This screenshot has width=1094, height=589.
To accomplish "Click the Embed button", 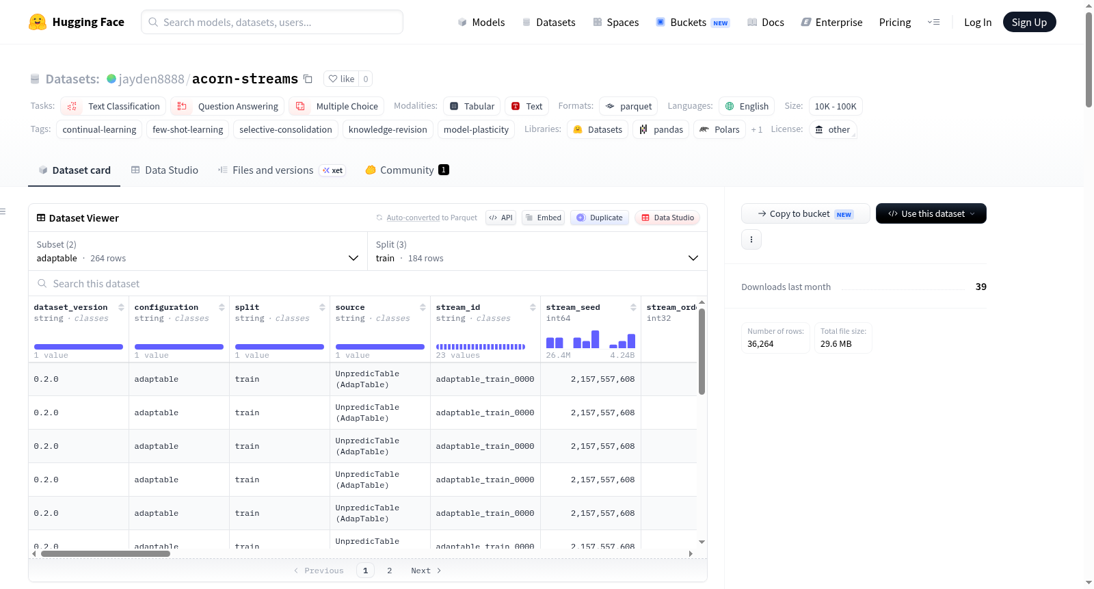I will [x=543, y=218].
